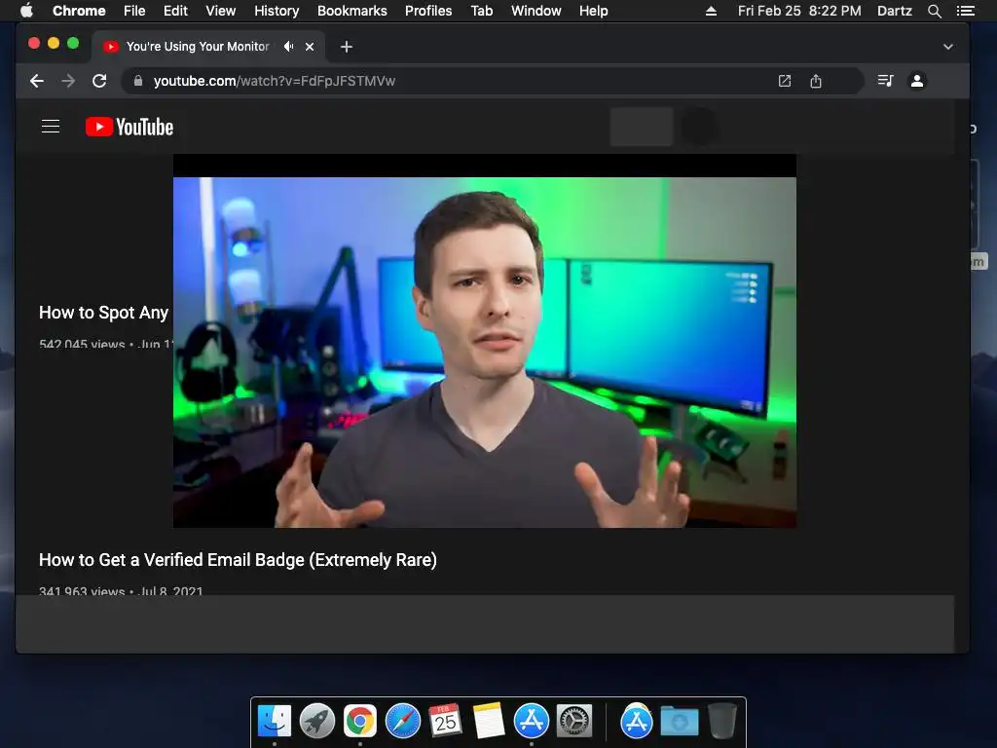Click the video player thumbnail
The height and width of the screenshot is (748, 997).
coord(485,341)
